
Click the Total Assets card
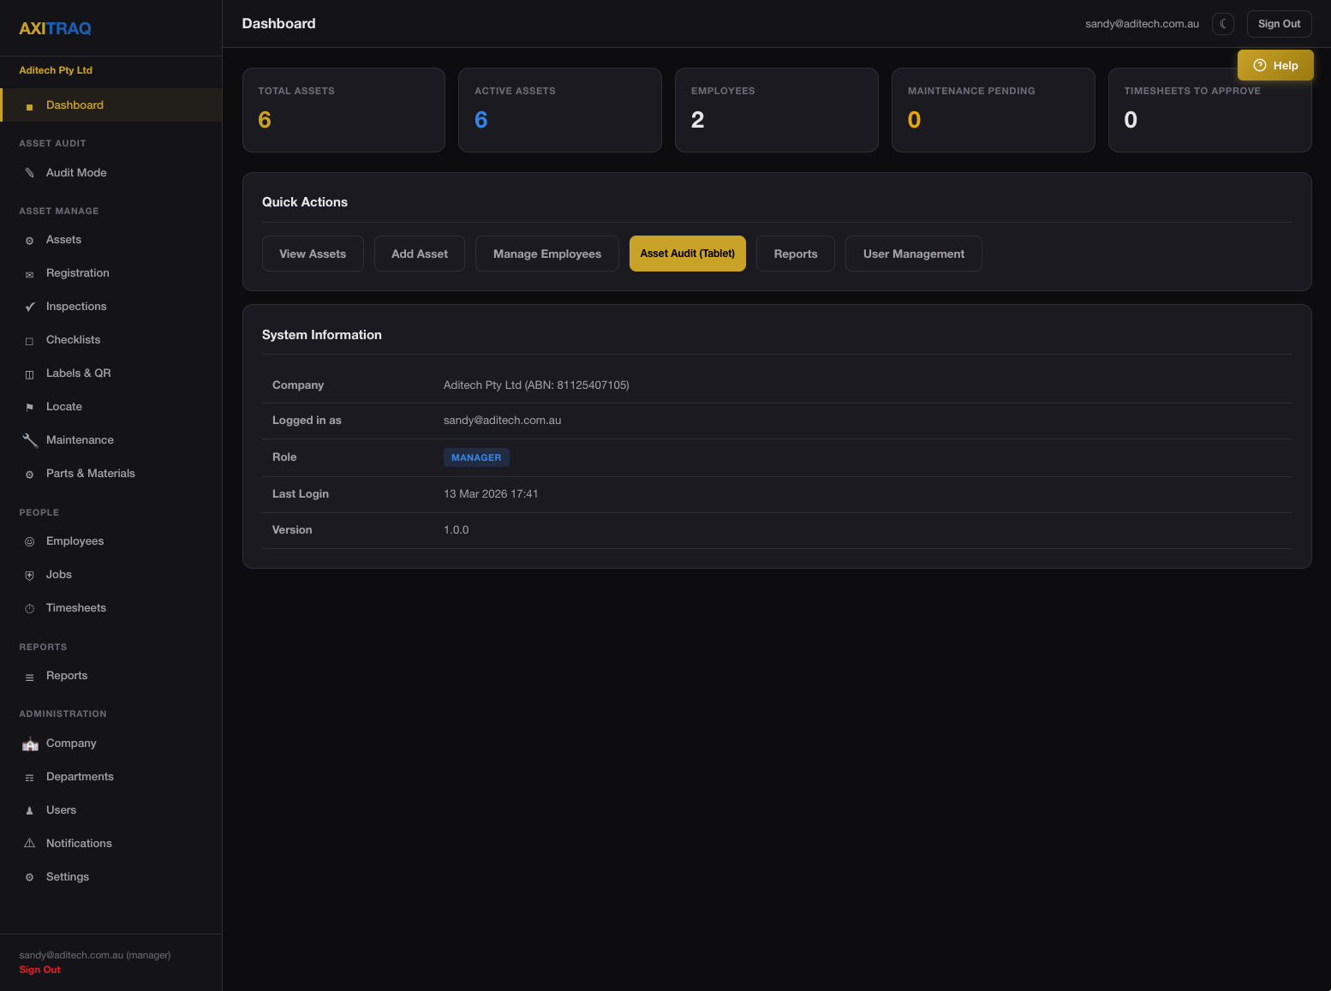point(343,110)
